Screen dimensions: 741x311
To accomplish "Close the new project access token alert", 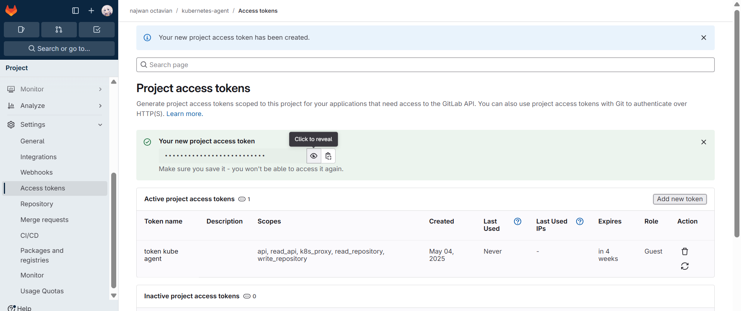I will click(x=704, y=142).
